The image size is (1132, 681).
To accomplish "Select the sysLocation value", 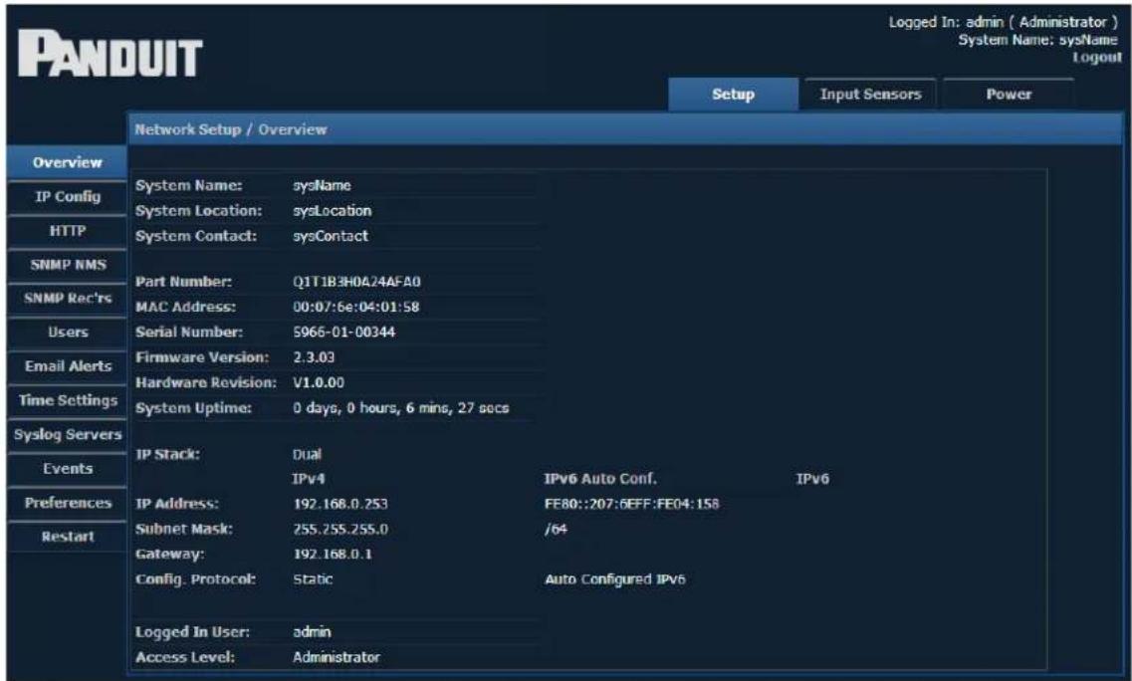I will click(x=333, y=211).
